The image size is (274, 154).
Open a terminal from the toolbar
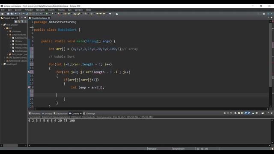point(15,14)
